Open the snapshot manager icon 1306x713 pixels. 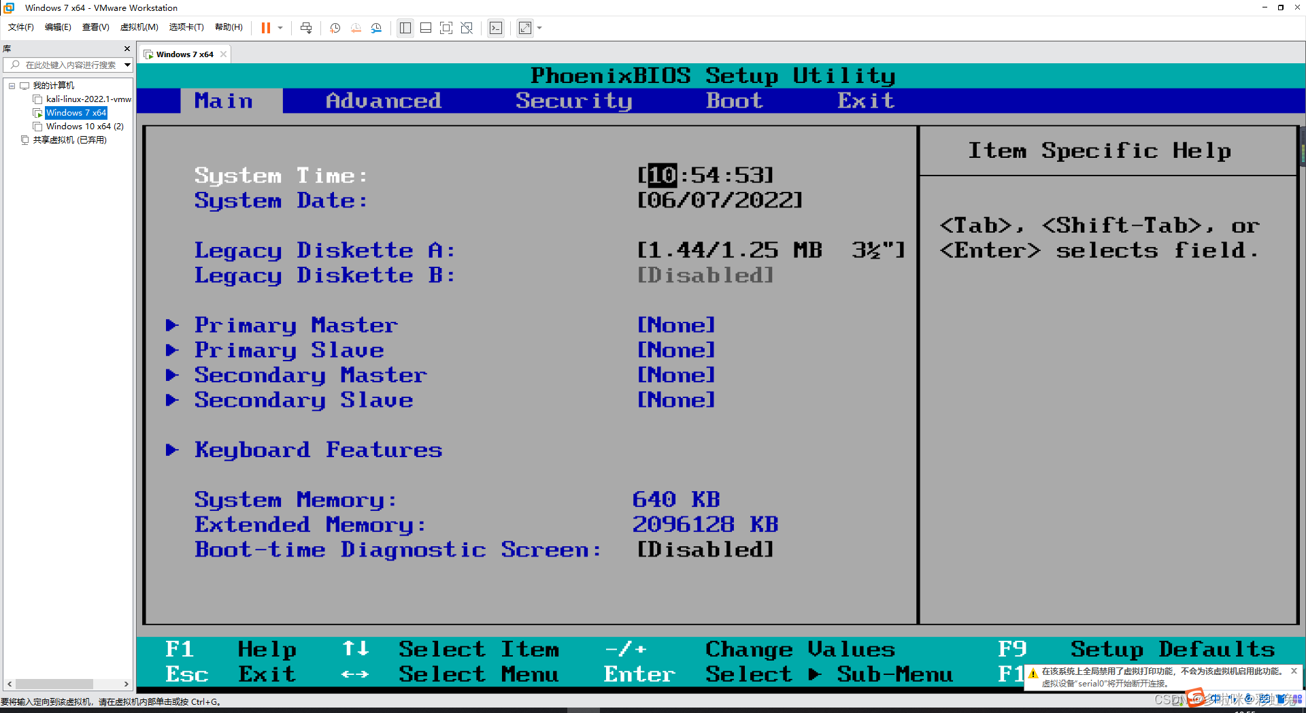click(377, 28)
